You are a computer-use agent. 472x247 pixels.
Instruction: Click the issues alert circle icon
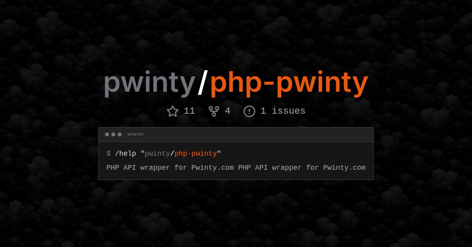tap(249, 111)
